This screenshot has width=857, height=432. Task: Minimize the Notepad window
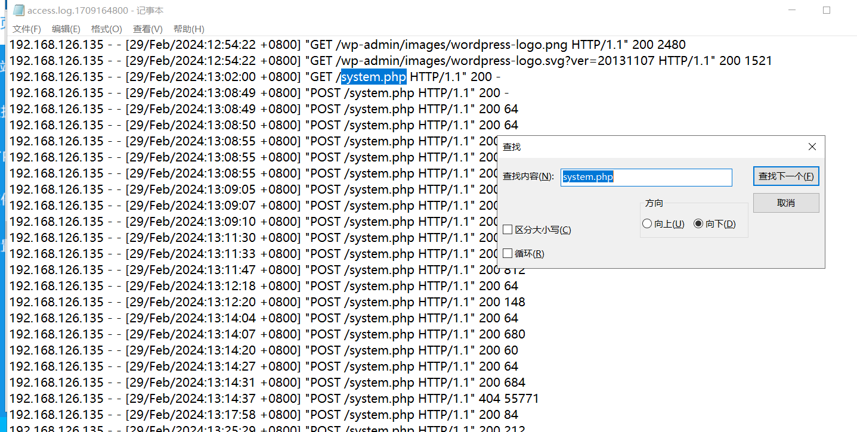(x=792, y=11)
